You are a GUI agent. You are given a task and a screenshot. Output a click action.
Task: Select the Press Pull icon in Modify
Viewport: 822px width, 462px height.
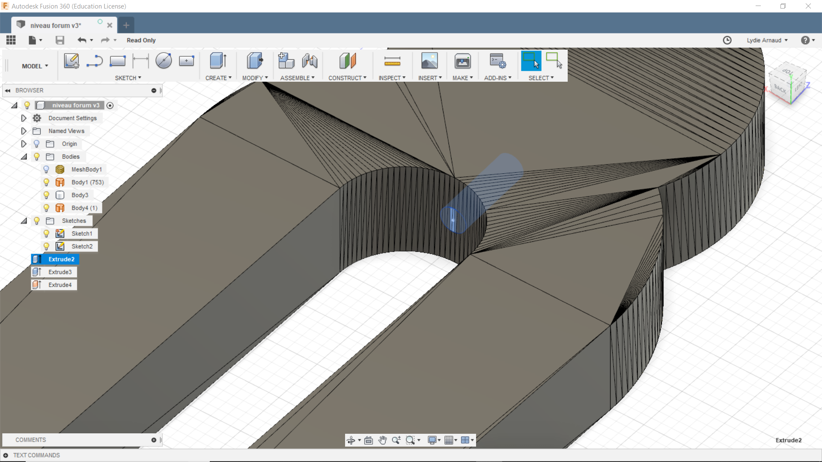(255, 61)
